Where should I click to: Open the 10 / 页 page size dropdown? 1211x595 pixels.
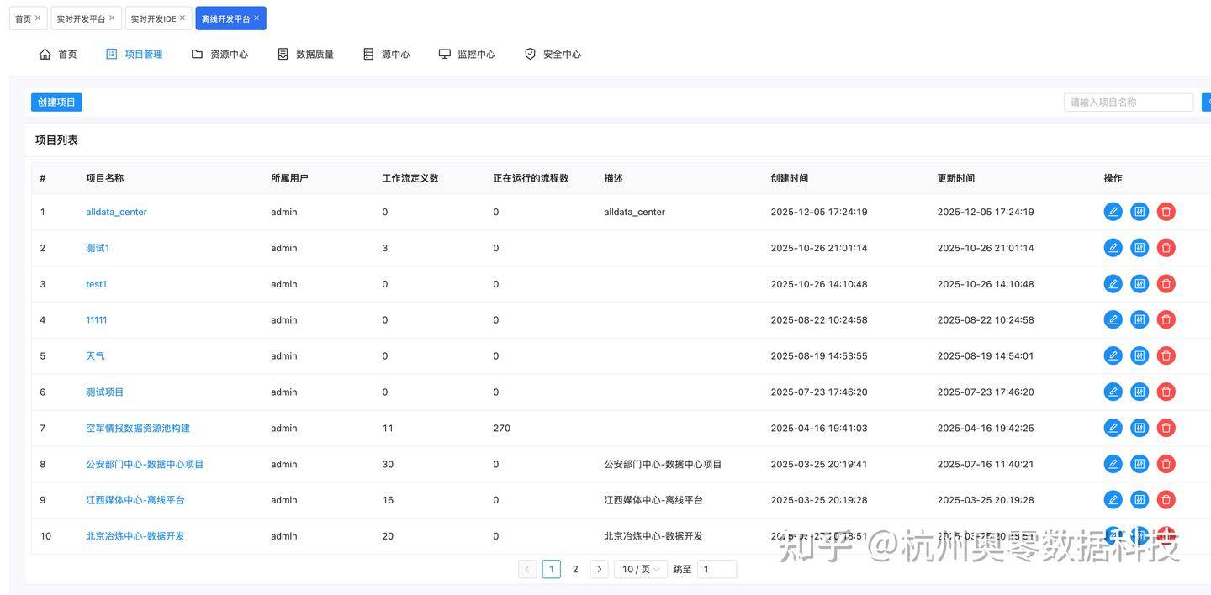[x=640, y=569]
